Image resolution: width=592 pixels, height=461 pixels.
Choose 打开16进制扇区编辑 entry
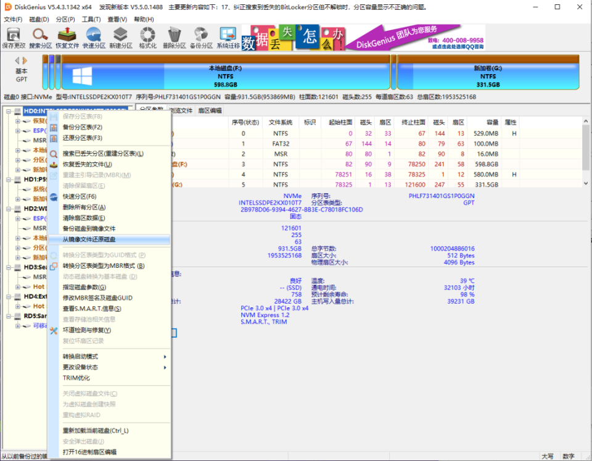point(110,452)
